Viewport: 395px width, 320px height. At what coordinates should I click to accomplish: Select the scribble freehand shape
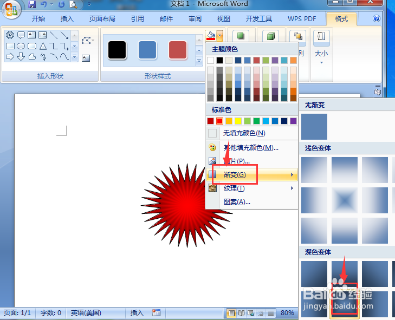click(x=43, y=57)
